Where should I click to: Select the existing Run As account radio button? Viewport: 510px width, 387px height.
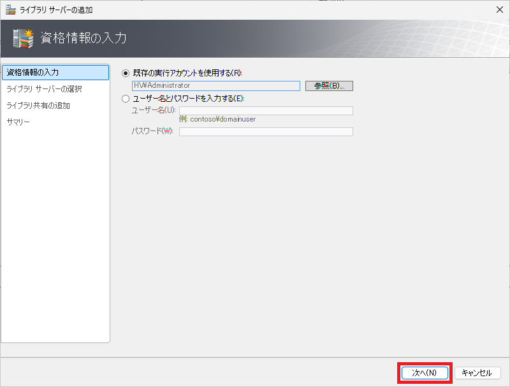[x=126, y=73]
